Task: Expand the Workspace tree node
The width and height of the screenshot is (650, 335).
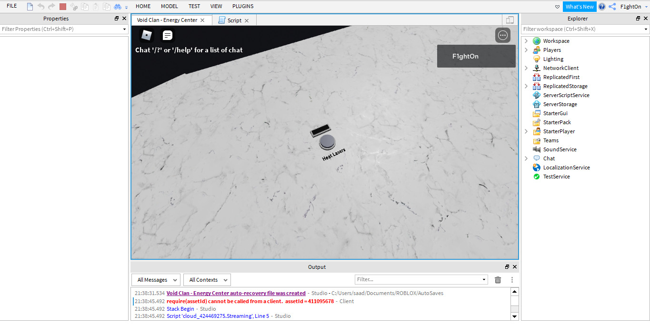Action: [526, 41]
